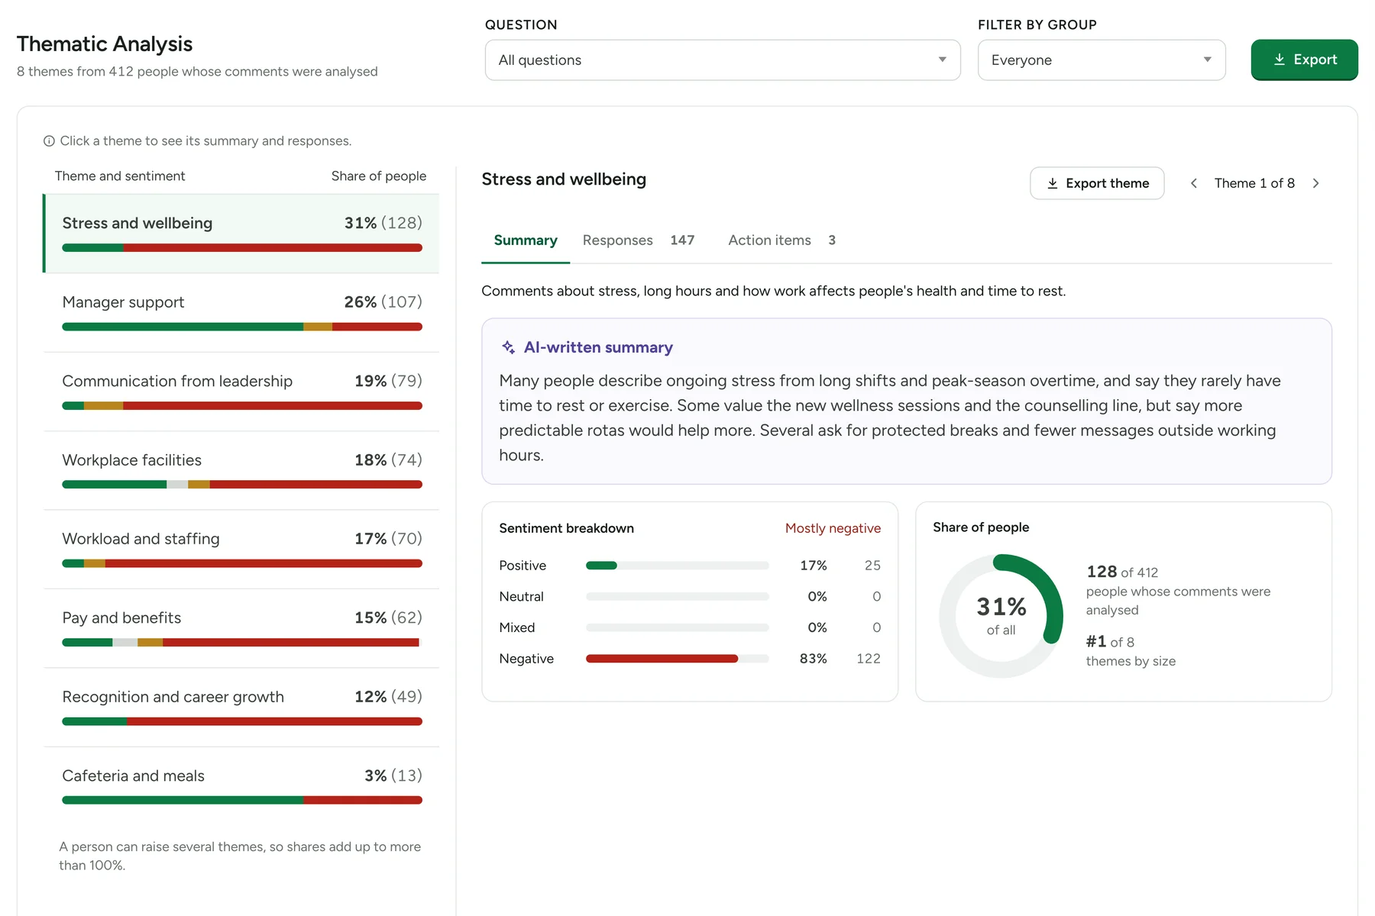Click the 31% donut chart

pyautogui.click(x=1001, y=615)
